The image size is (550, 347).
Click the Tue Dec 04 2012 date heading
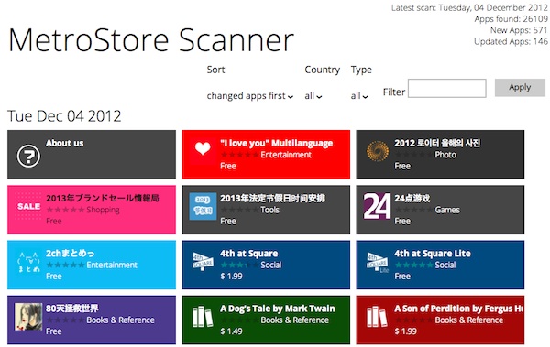click(64, 116)
